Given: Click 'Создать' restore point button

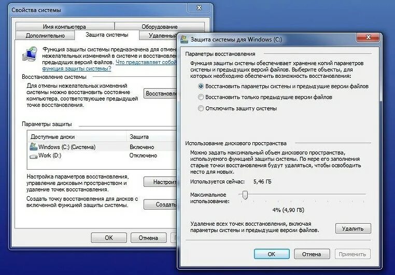Looking at the screenshot, I should coord(161,204).
